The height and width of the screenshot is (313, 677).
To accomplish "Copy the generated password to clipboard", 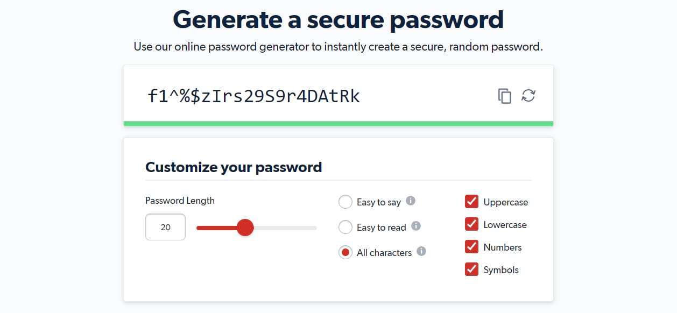I will click(x=504, y=96).
